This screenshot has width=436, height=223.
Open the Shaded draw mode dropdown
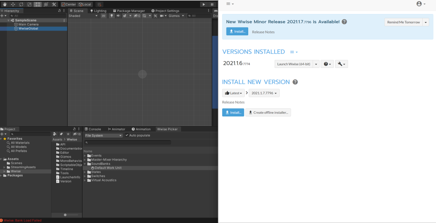(x=83, y=16)
